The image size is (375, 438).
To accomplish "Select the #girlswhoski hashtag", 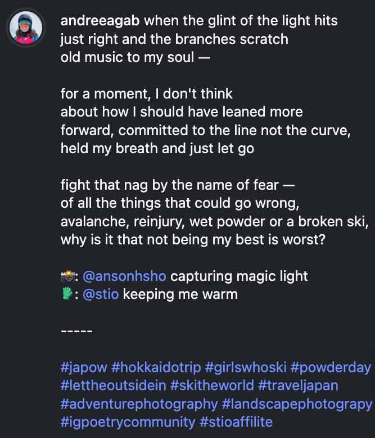I will [246, 367].
